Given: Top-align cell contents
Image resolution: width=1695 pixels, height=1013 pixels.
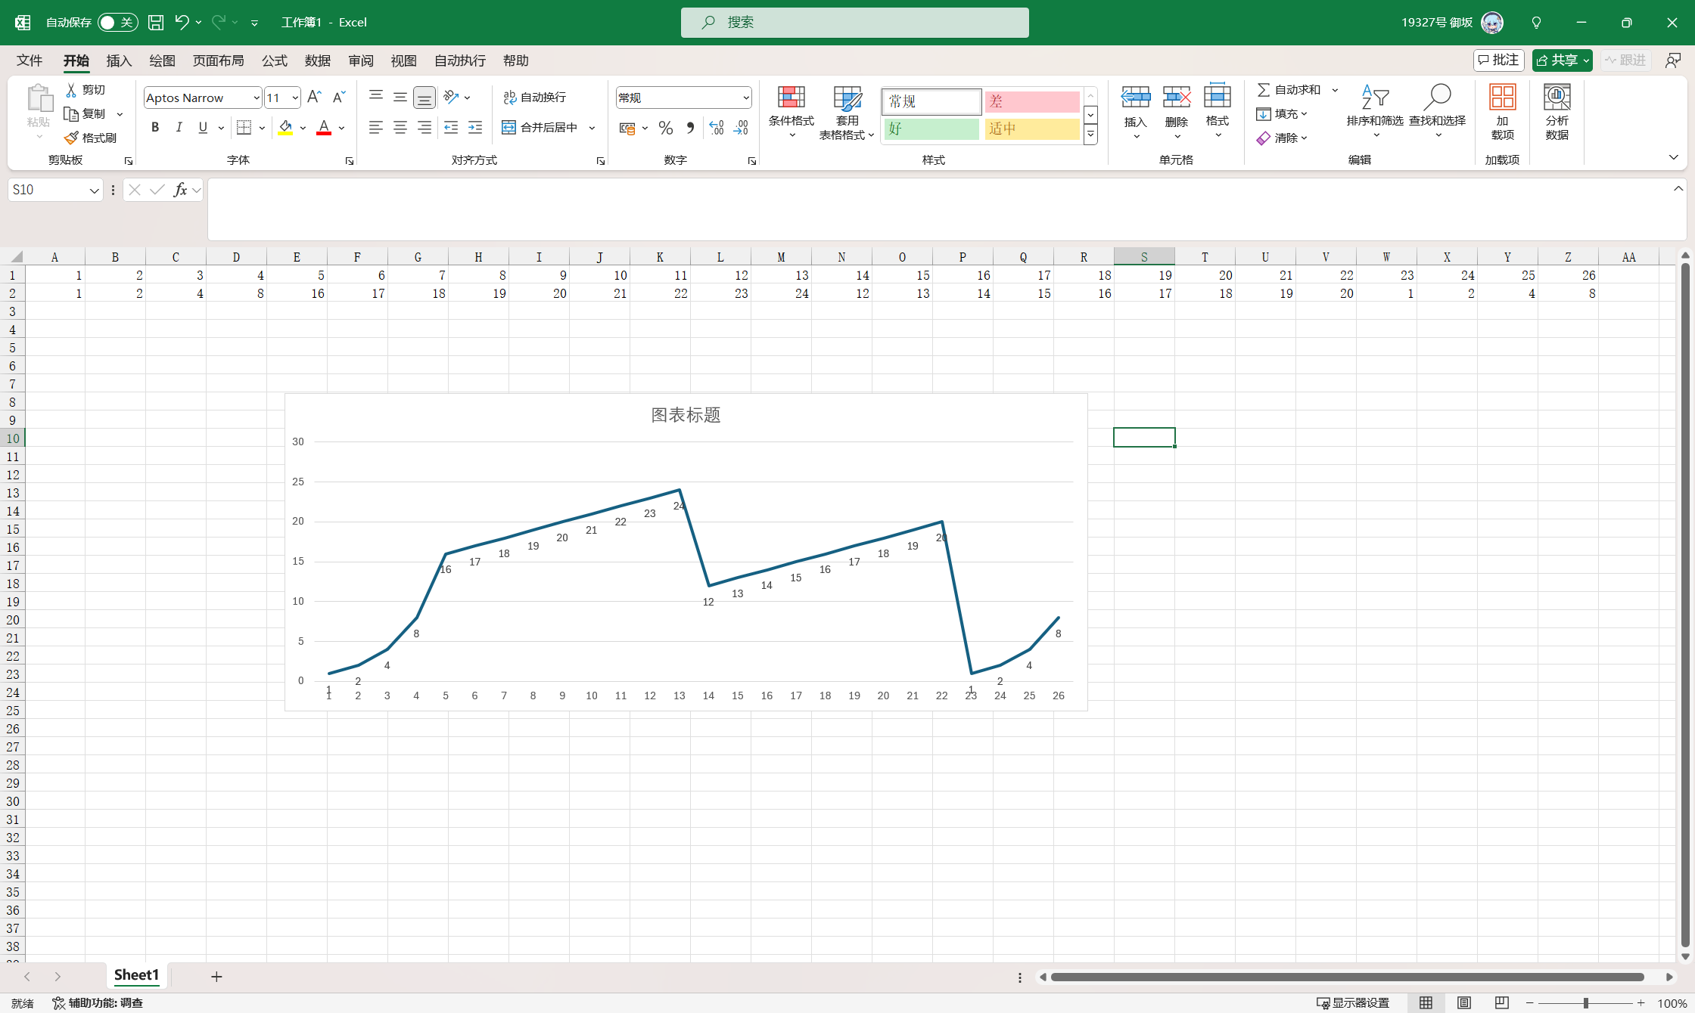Looking at the screenshot, I should pyautogui.click(x=376, y=97).
